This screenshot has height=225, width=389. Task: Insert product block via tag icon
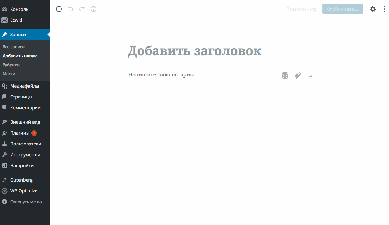(x=298, y=75)
